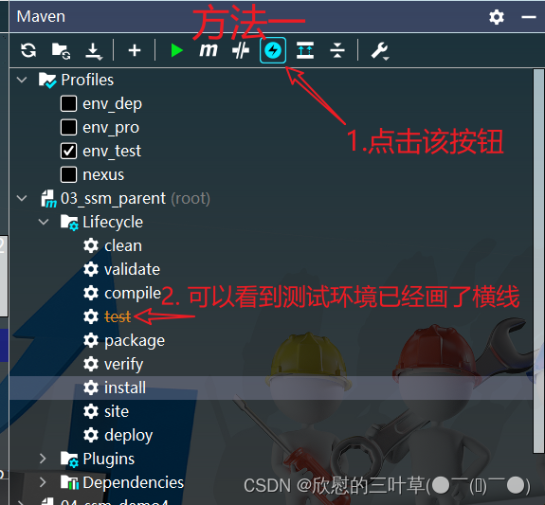Screen dimensions: 545x505
Task: Generate sources and update folders icon
Action: tap(61, 51)
